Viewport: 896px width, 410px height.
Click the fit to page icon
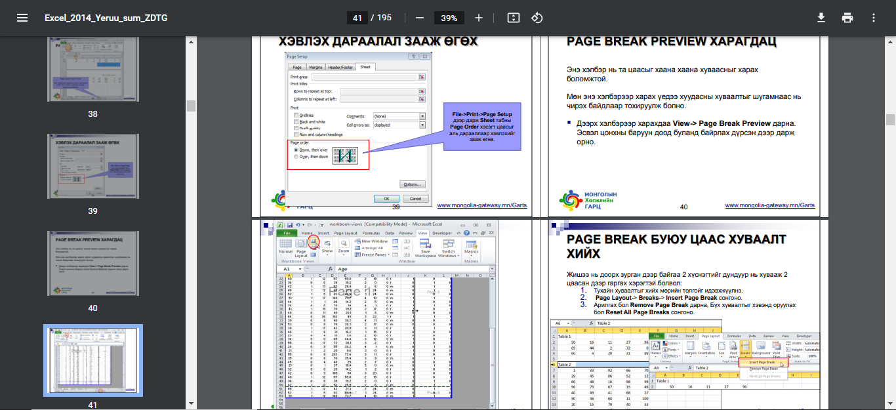pos(514,18)
